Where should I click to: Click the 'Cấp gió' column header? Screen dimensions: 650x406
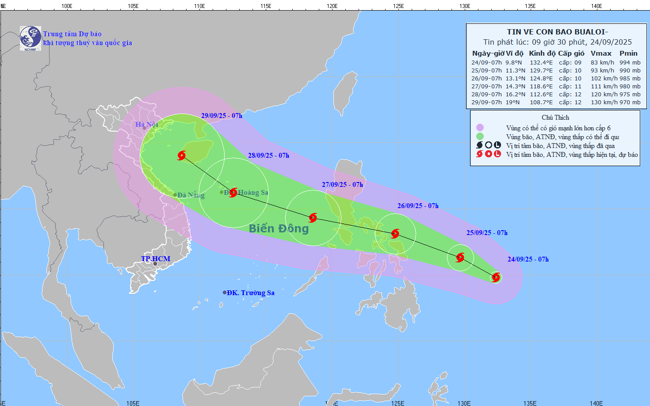571,53
